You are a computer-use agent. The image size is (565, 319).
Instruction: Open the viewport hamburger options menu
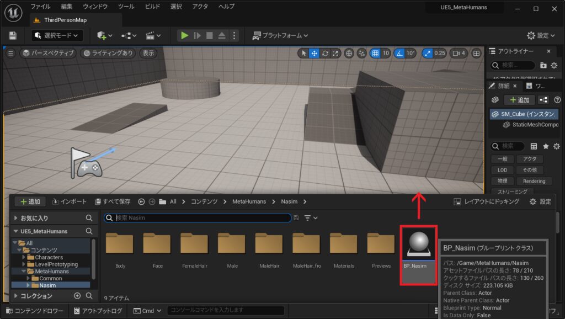point(11,54)
